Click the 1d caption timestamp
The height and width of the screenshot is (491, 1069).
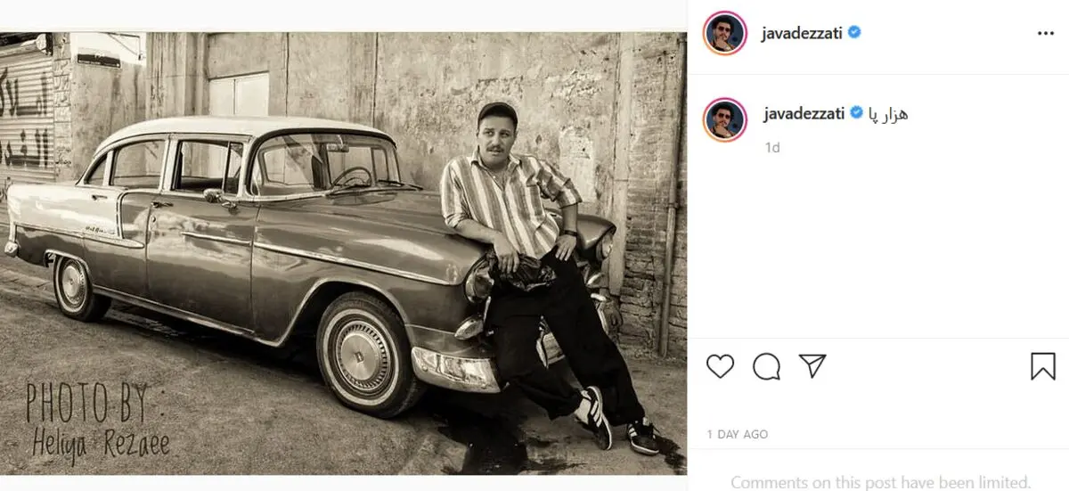tap(772, 148)
